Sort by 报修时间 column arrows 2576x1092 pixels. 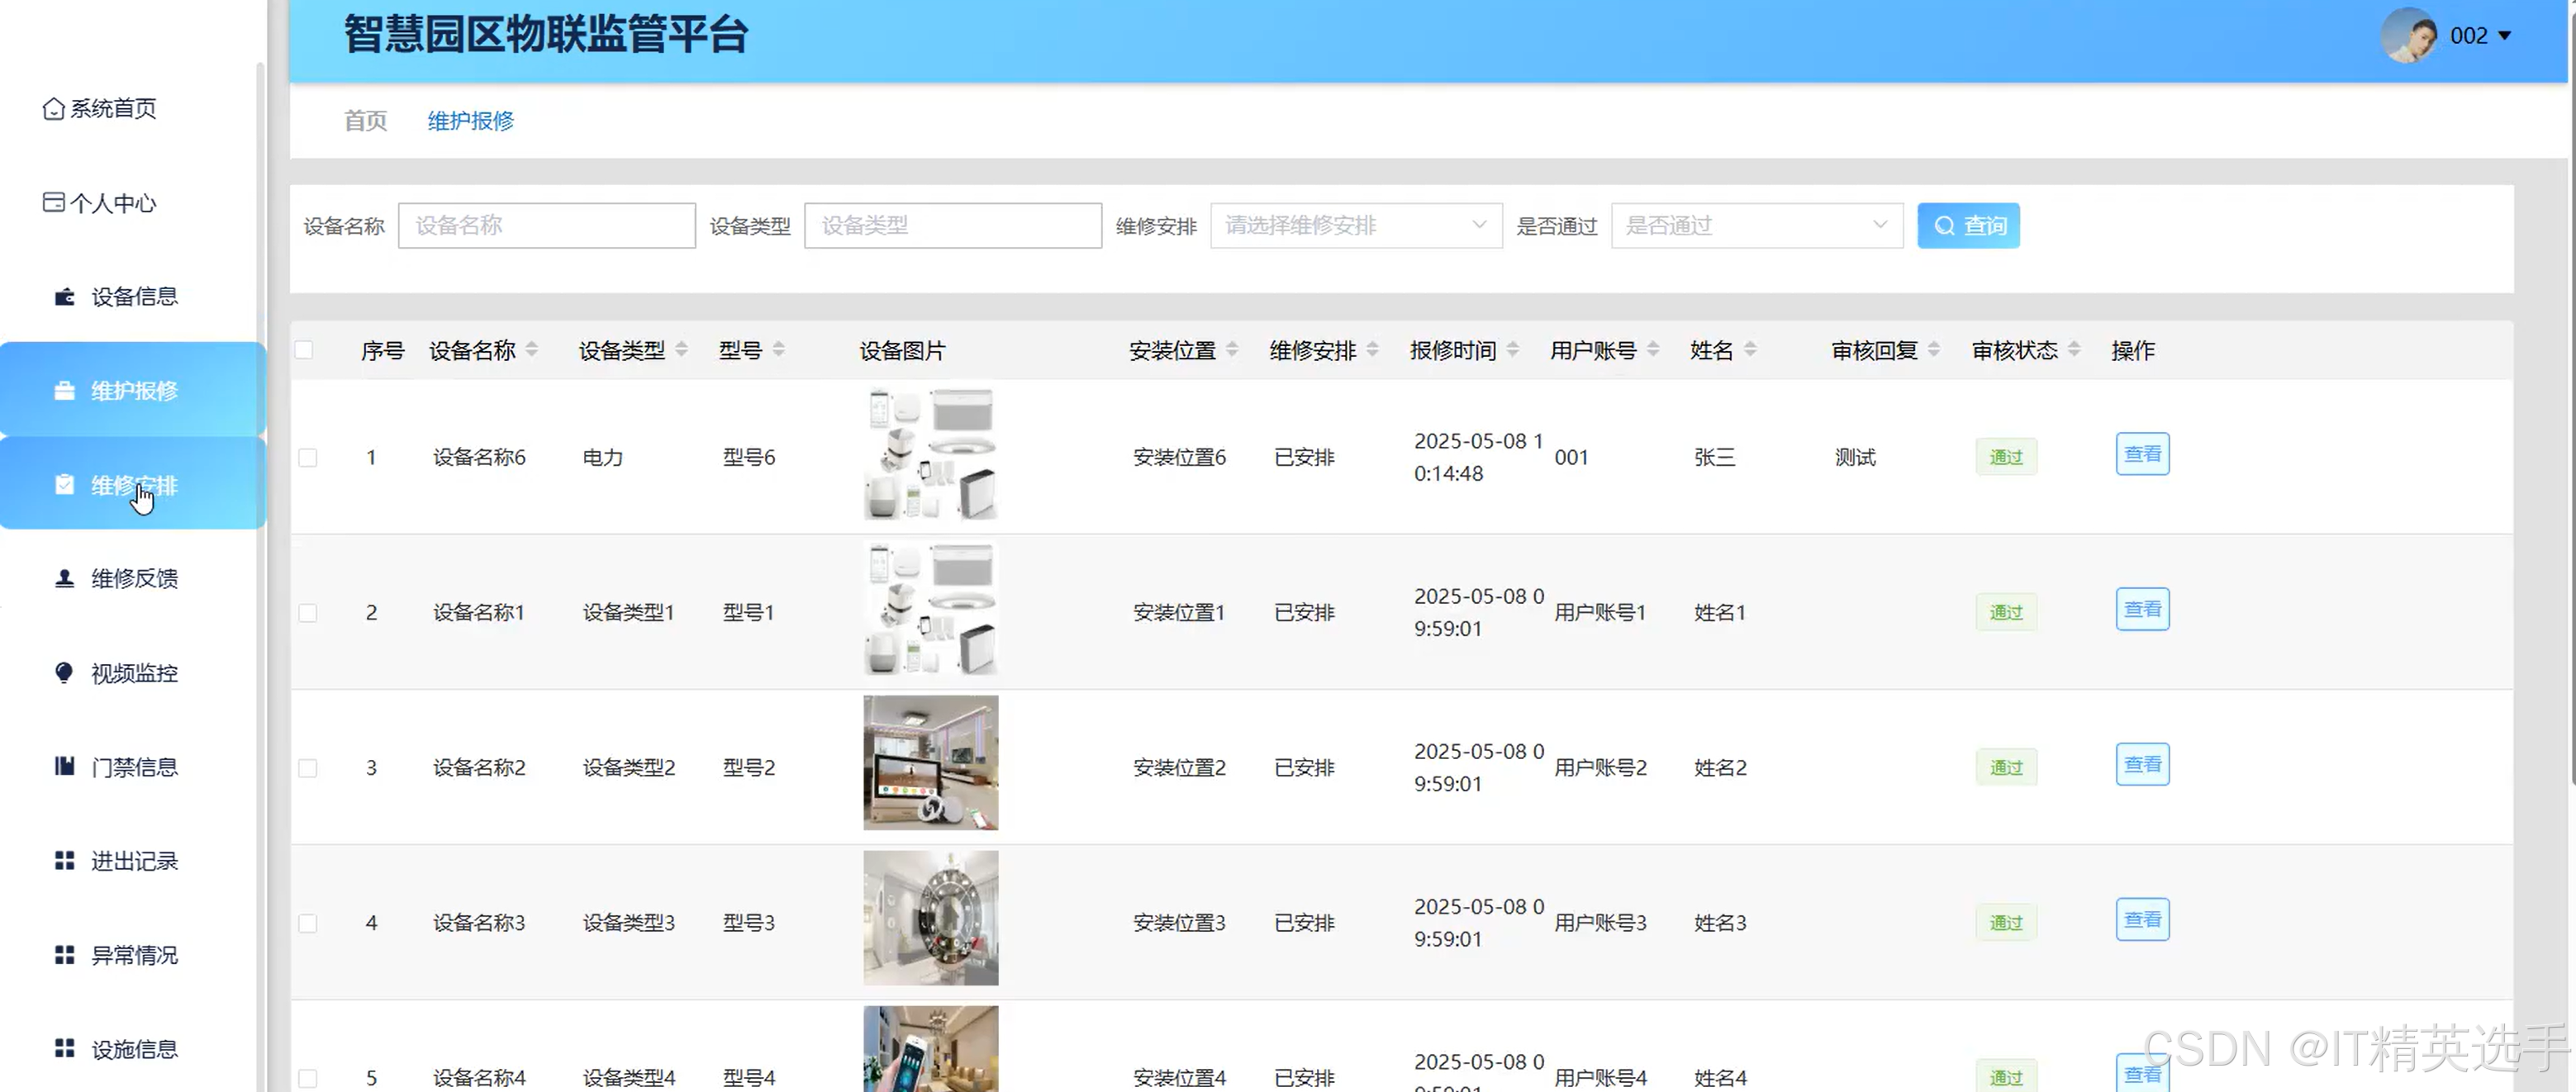[x=1513, y=350]
